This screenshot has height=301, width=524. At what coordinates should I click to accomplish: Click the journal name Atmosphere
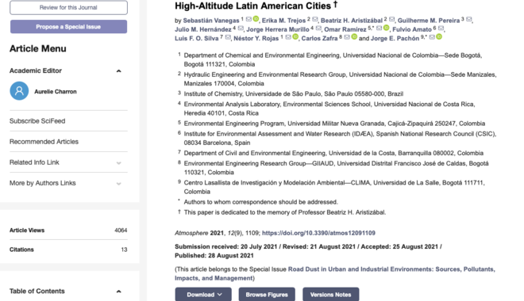[x=191, y=233]
